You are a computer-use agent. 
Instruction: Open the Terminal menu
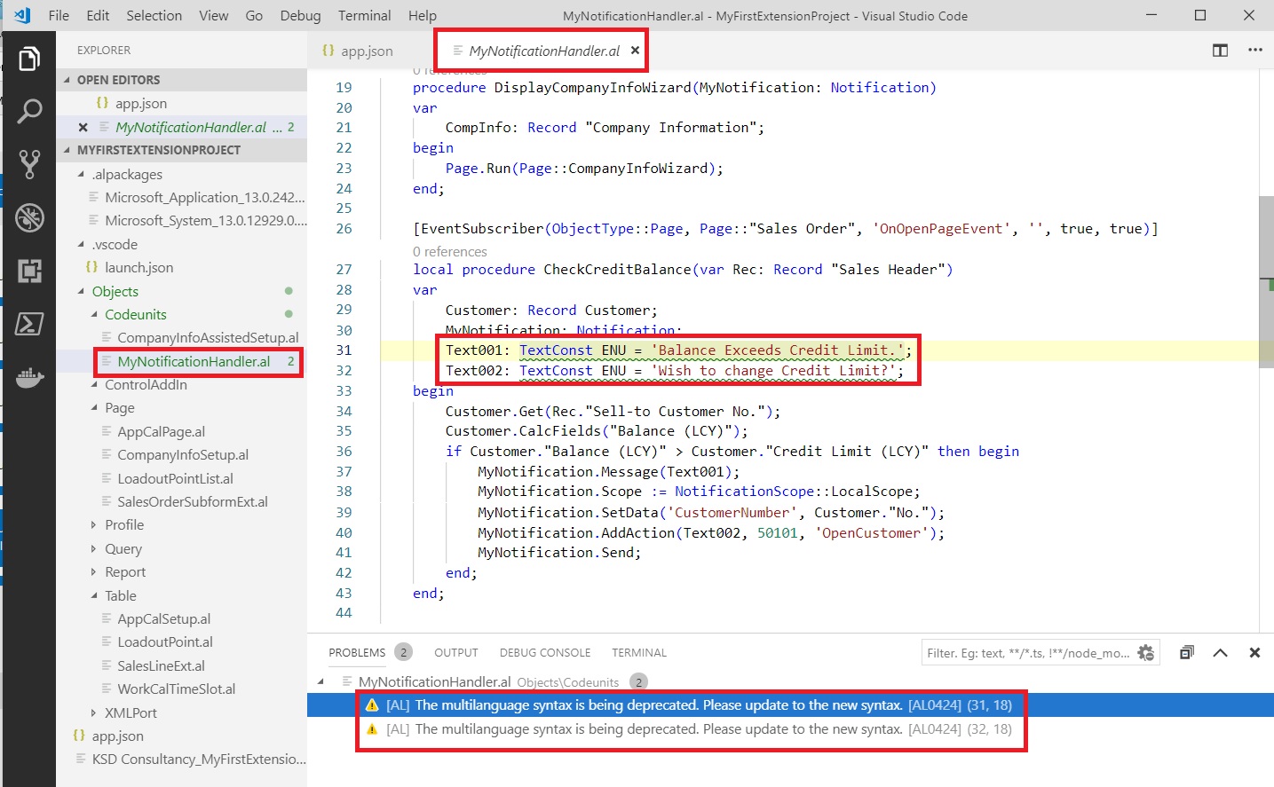[x=364, y=16]
